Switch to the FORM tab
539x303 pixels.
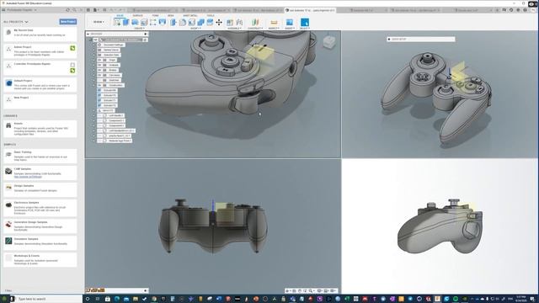(x=155, y=15)
